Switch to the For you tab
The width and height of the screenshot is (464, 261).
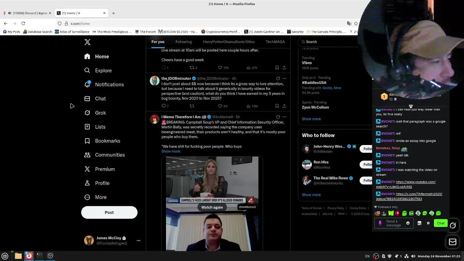tap(158, 42)
